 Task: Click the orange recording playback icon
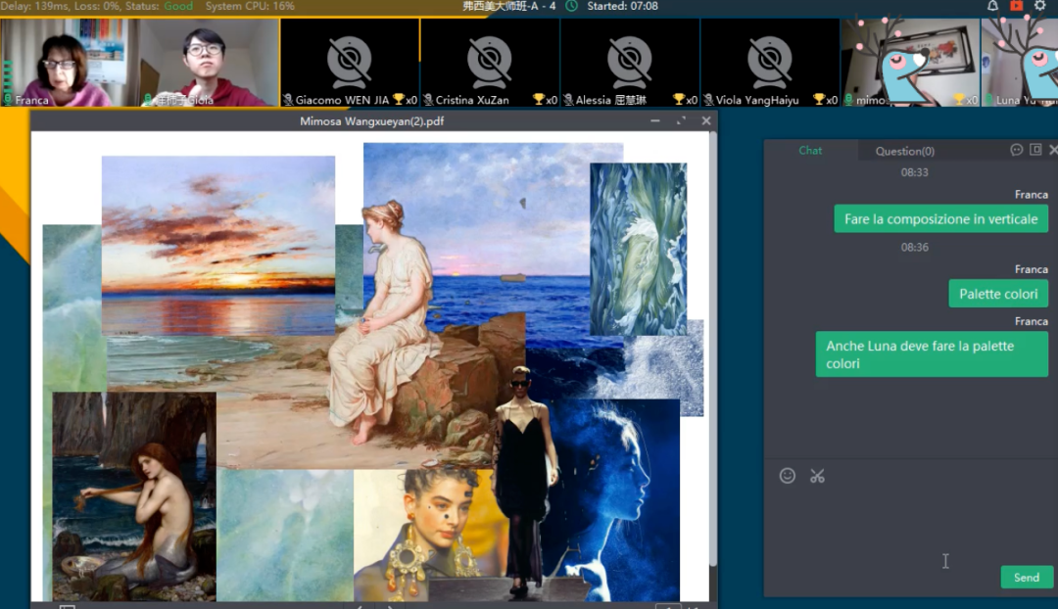point(1016,6)
